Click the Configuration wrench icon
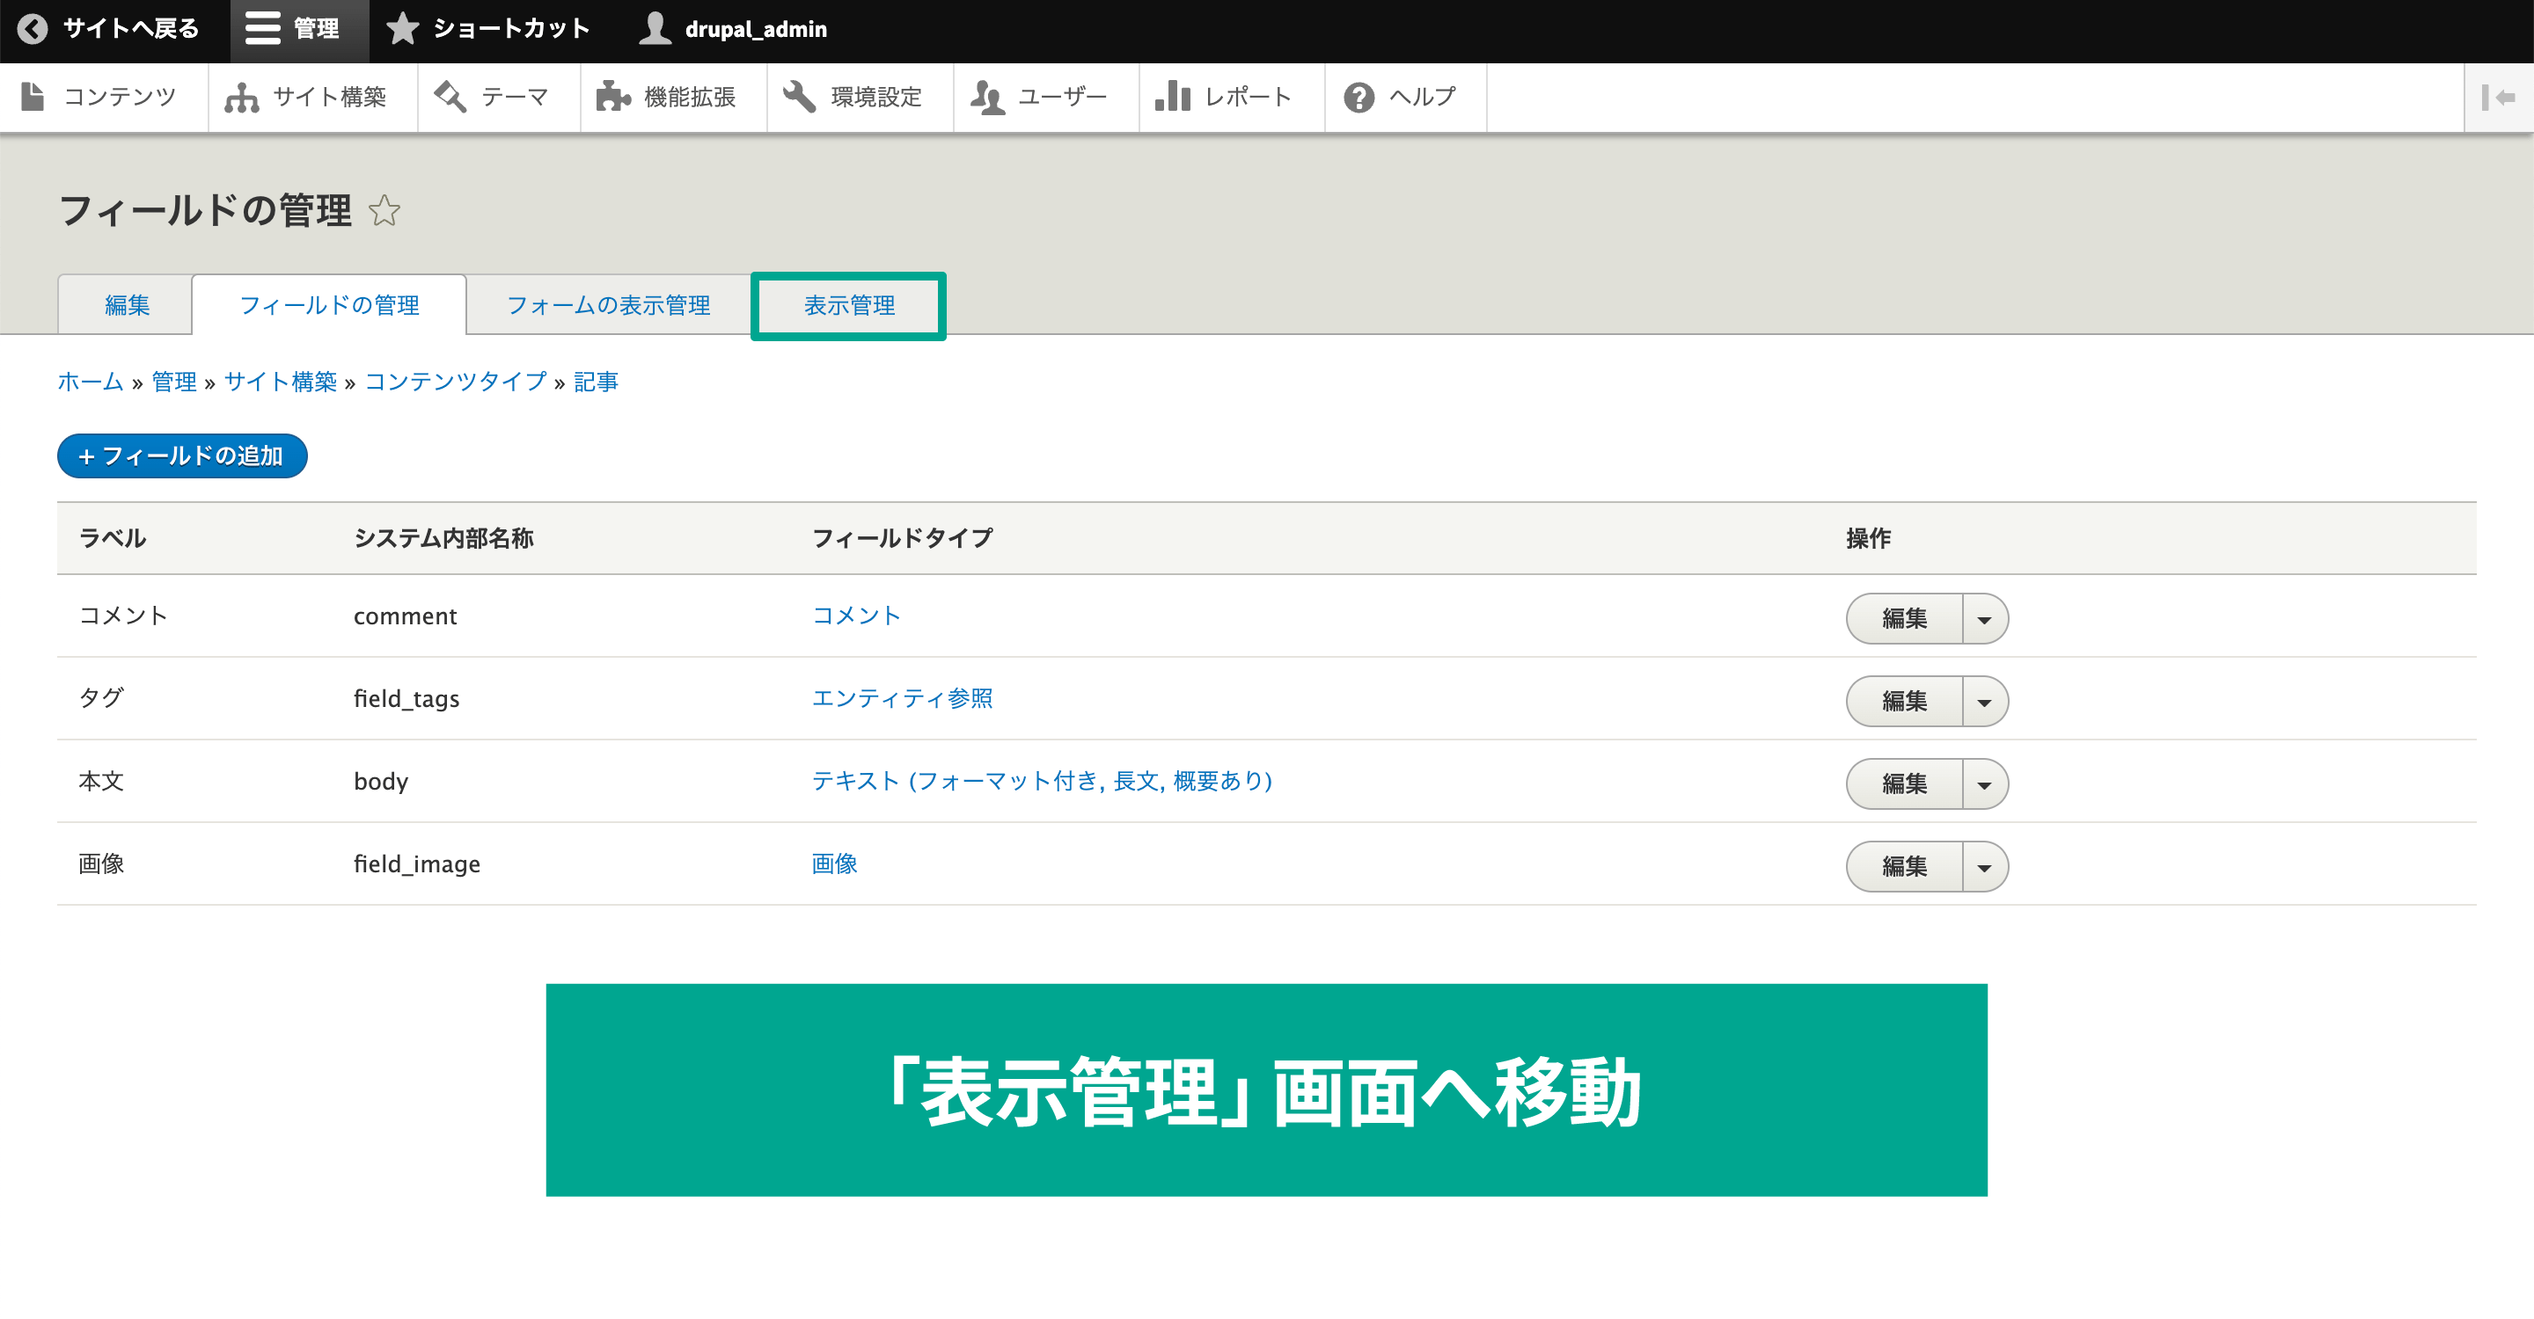This screenshot has width=2534, height=1319. (799, 97)
